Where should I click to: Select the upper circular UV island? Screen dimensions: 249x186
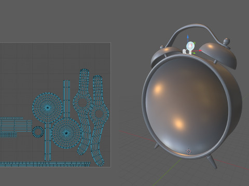pos(48,108)
